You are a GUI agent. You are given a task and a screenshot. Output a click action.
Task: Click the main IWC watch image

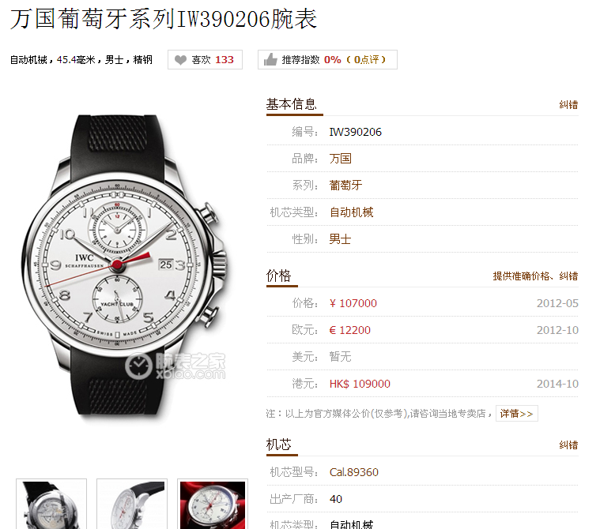pos(124,268)
